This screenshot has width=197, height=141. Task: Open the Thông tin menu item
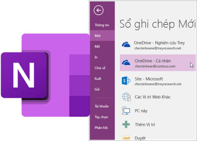102,25
